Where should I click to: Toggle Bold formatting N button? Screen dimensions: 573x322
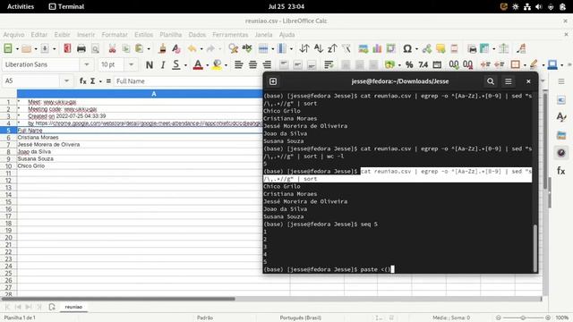(150, 64)
